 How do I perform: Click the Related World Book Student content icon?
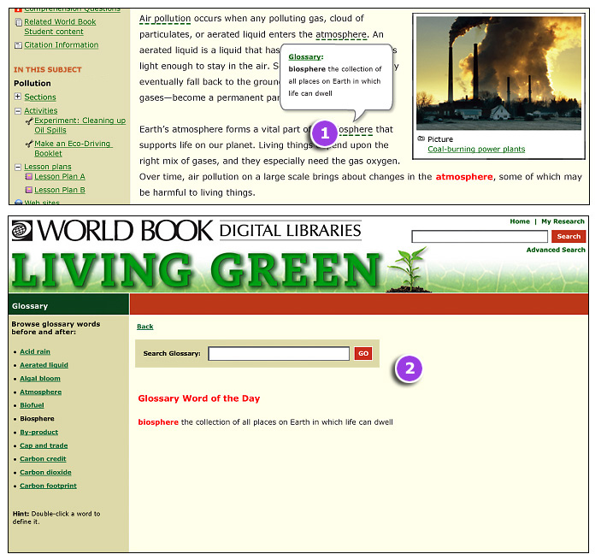click(x=19, y=22)
